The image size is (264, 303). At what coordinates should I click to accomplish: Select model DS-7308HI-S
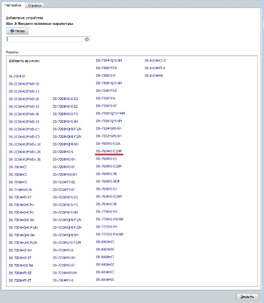pos(105,75)
